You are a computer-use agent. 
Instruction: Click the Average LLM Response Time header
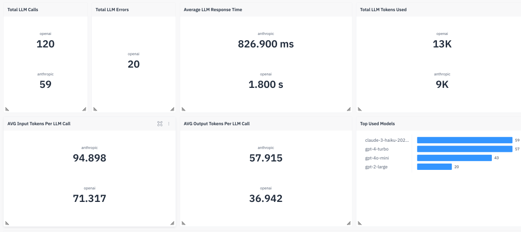click(213, 10)
